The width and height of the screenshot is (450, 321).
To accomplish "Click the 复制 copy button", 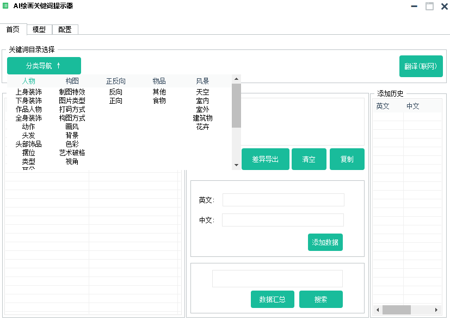I will tap(347, 159).
